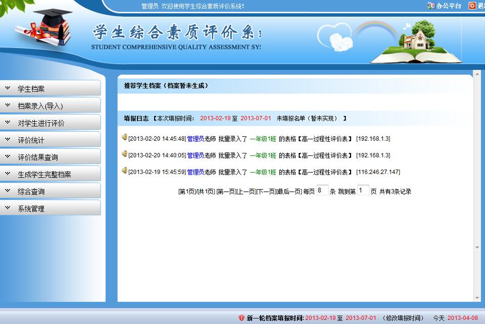Click the speaker icon of the 14:45:48 log entry
485x324 pixels.
click(x=124, y=137)
